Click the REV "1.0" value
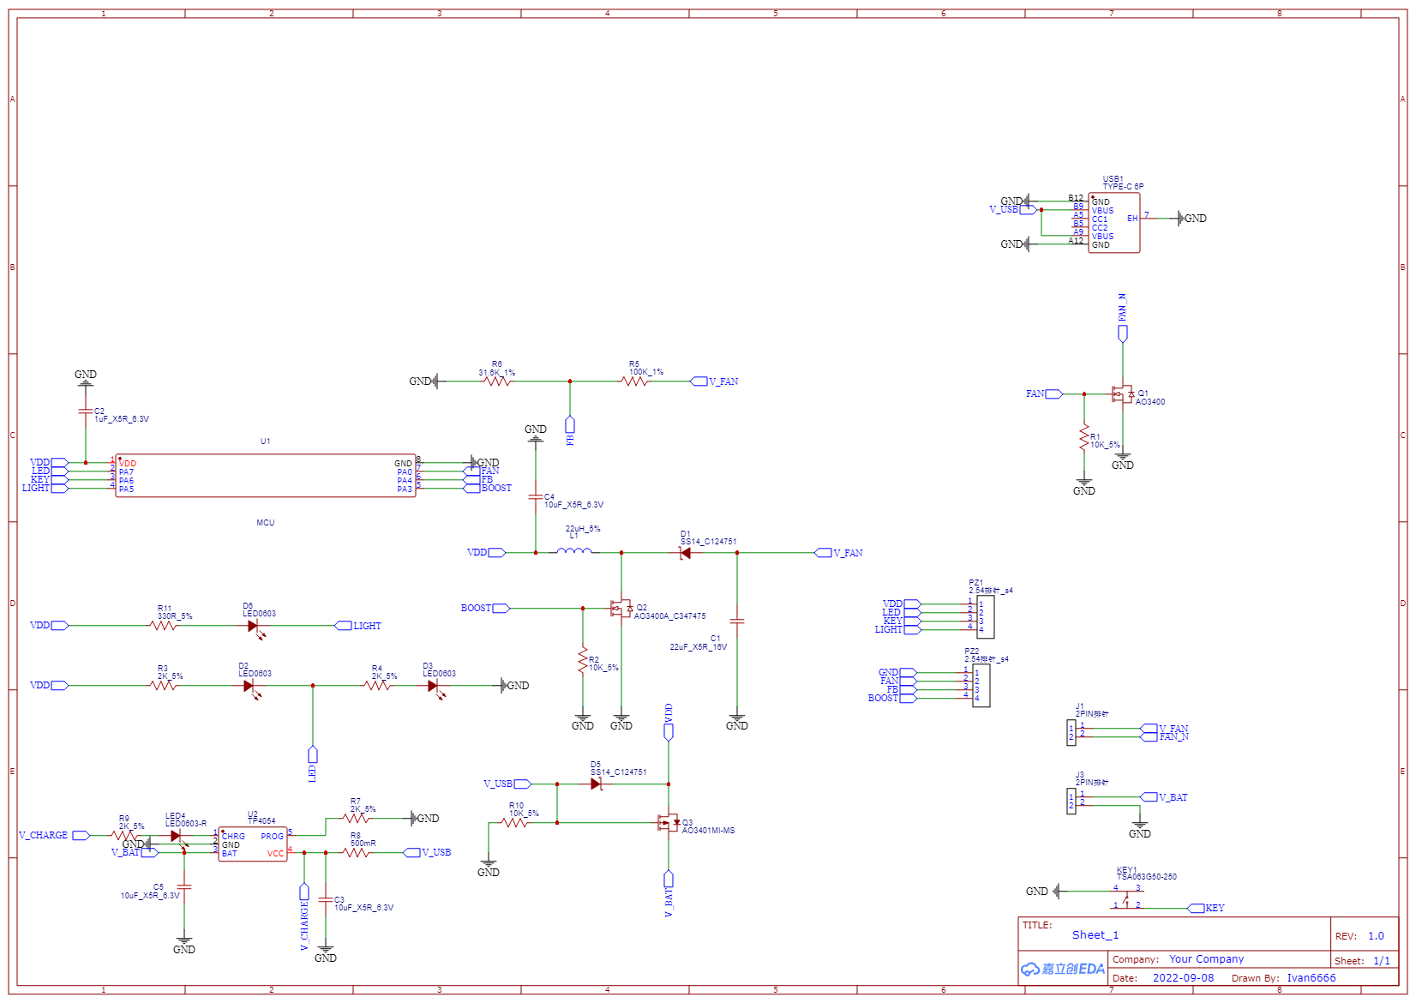This screenshot has width=1416, height=1003. [x=1376, y=936]
